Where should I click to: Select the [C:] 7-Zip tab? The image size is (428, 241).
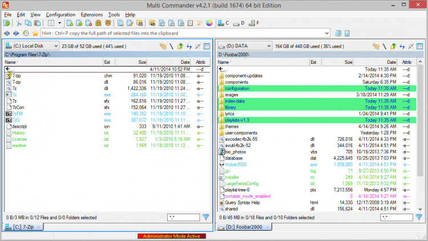[23, 227]
